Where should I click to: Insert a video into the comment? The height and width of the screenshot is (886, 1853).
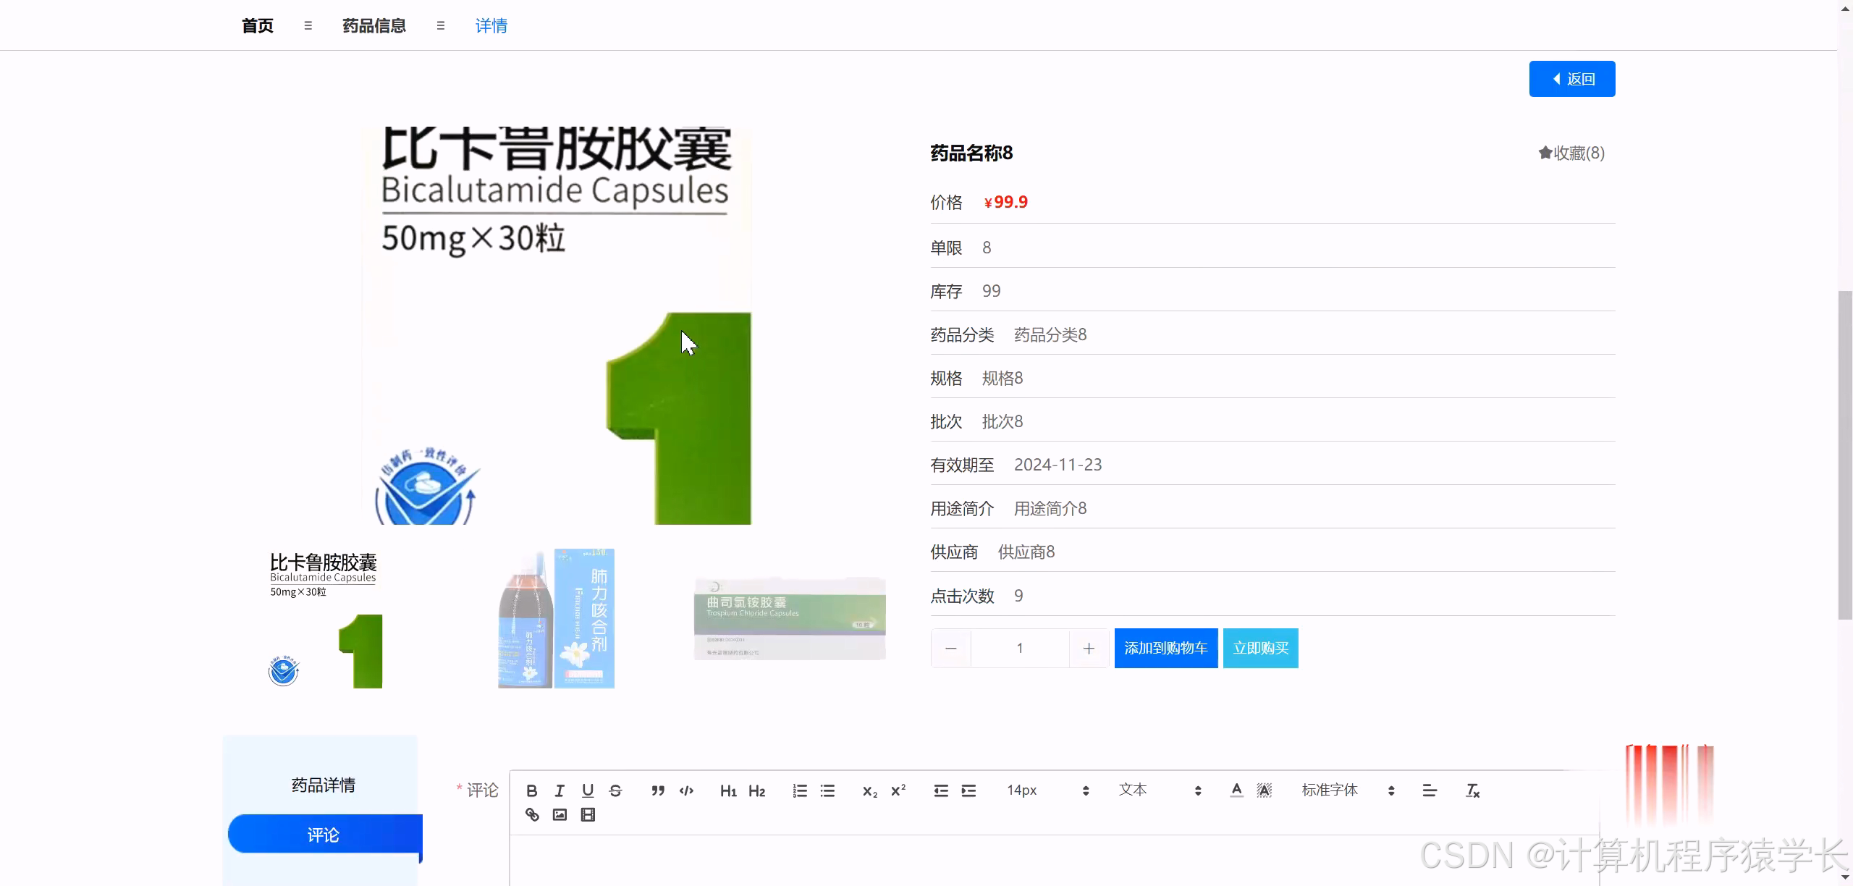pyautogui.click(x=587, y=814)
